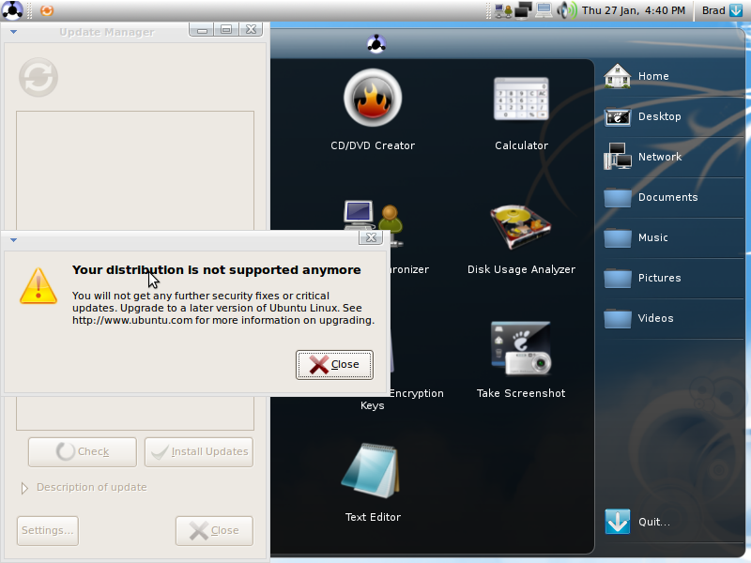
Task: Open Settings... in Update Manager
Action: [48, 531]
